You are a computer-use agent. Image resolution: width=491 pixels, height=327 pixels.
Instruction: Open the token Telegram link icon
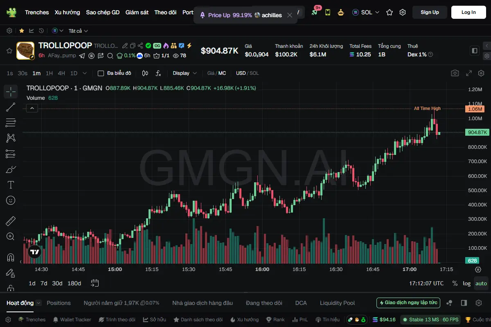point(82,56)
